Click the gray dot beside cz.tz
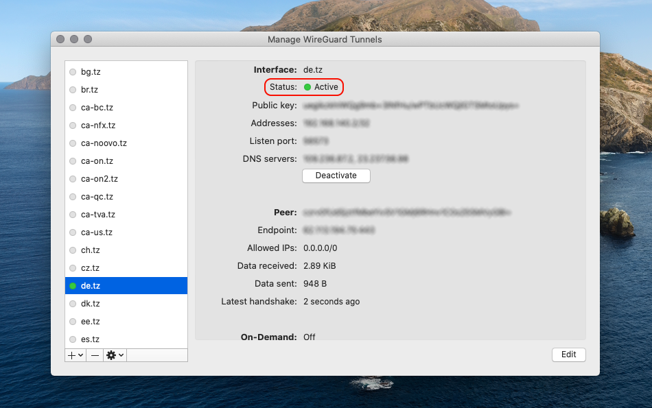The height and width of the screenshot is (408, 652). point(73,268)
